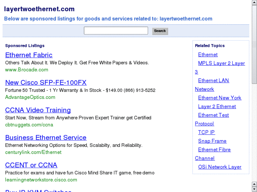The width and height of the screenshot is (257, 192).
Task: Click the www.Brocade.com URL
Action: pos(27,70)
